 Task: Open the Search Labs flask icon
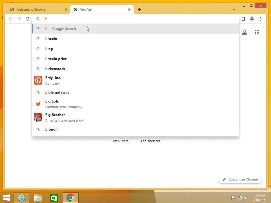click(245, 32)
